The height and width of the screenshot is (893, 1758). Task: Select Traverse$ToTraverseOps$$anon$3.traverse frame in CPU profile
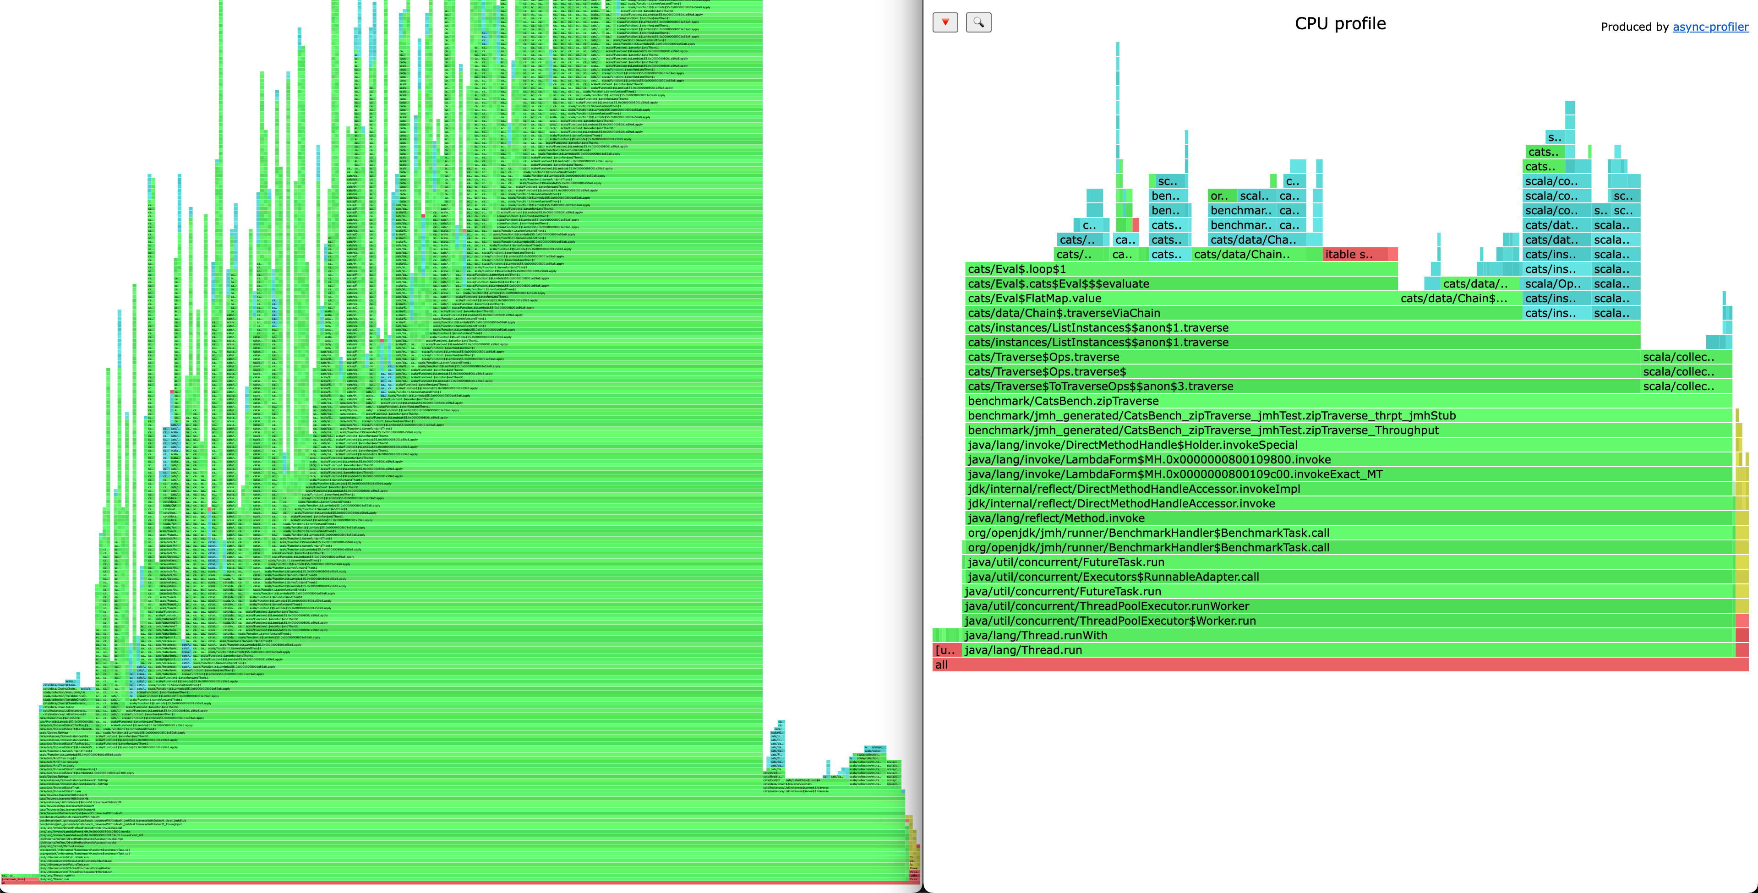click(1303, 386)
